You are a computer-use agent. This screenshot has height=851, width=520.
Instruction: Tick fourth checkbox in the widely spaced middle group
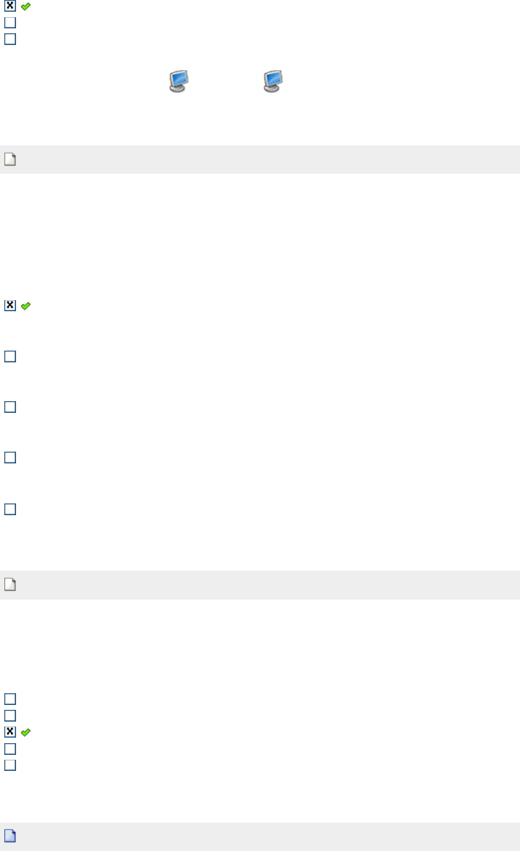coord(10,458)
